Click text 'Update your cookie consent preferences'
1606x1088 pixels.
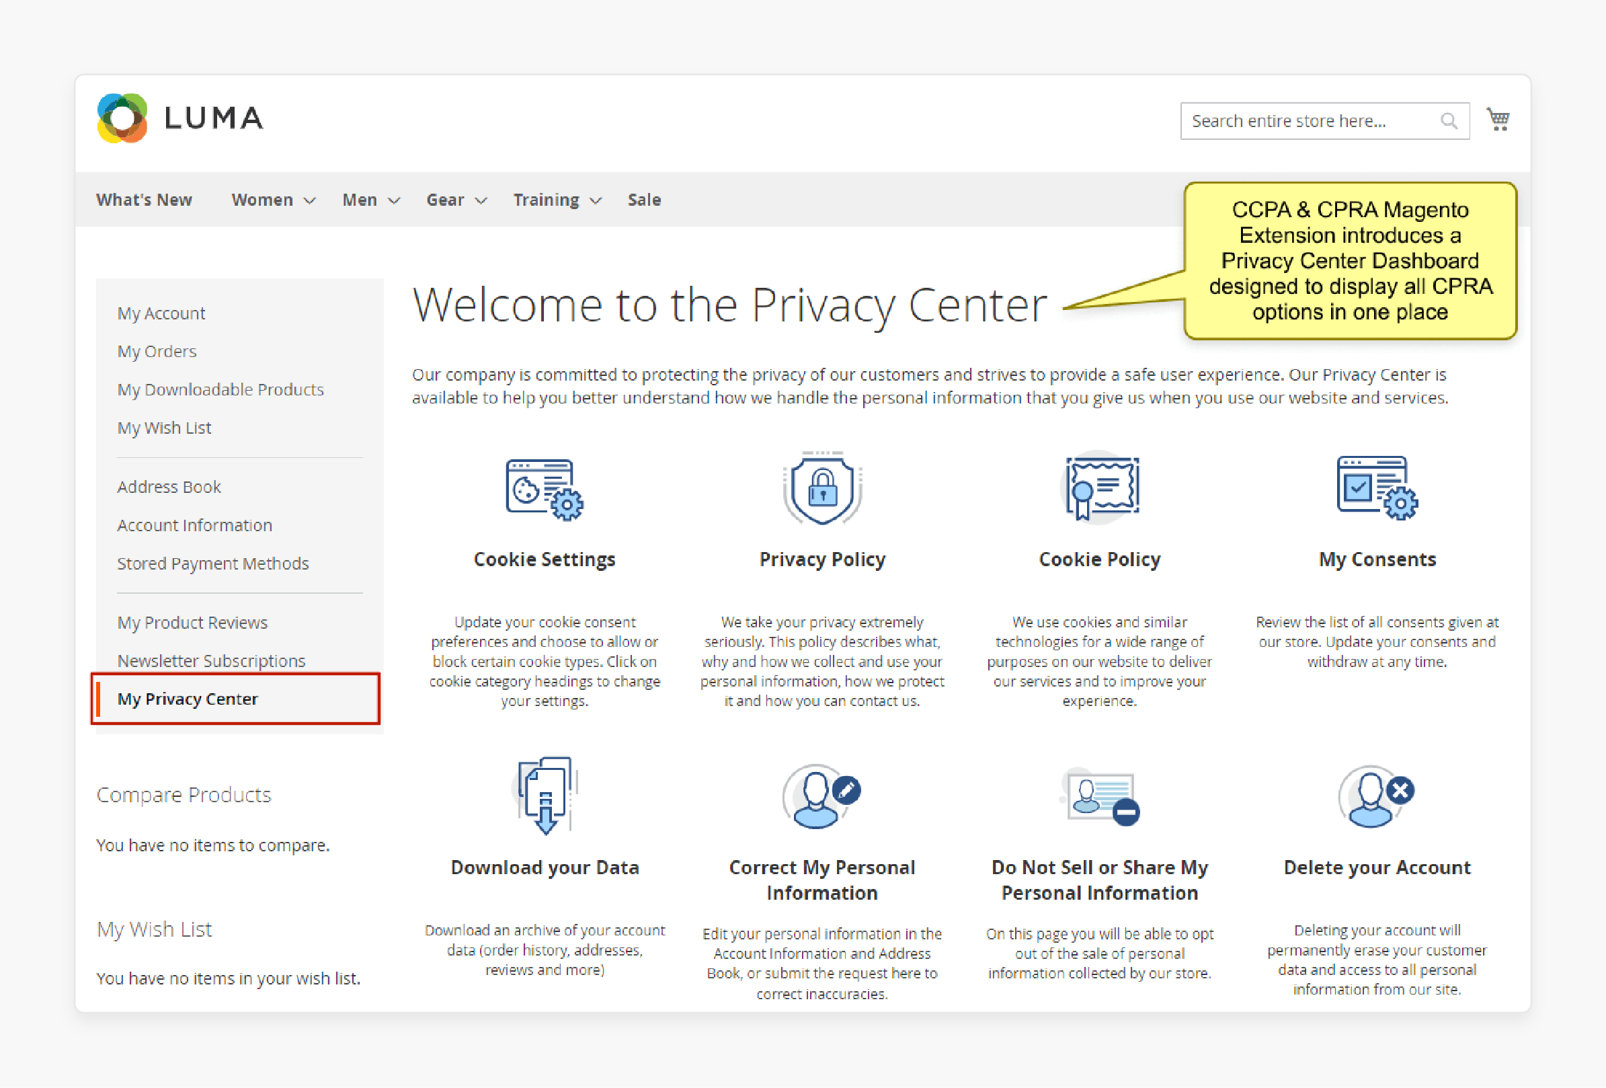[x=545, y=662]
